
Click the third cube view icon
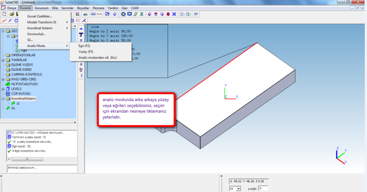pos(162,14)
